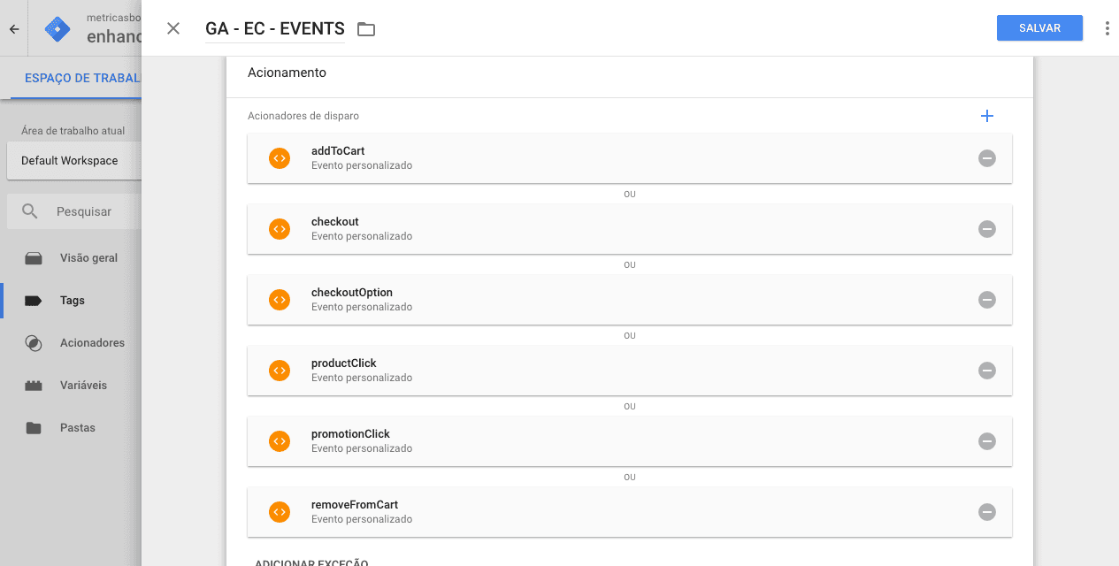This screenshot has height=566, width=1119.
Task: Open Variáveis section in sidebar
Action: (83, 386)
